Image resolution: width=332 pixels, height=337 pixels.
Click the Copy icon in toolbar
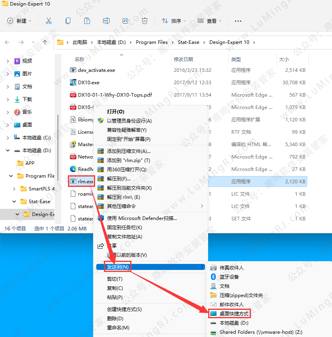[x=68, y=21]
